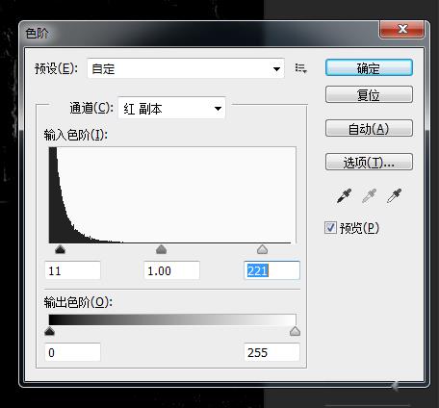Open the preset options menu icon
This screenshot has width=439, height=408.
[x=301, y=68]
